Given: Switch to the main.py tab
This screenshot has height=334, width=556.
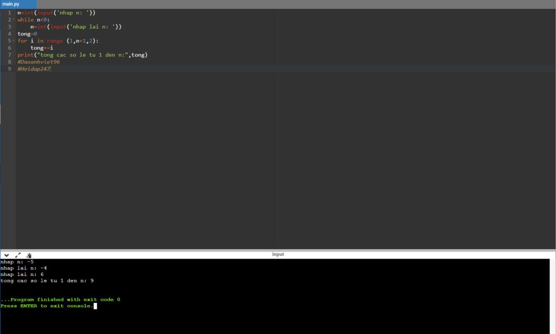Looking at the screenshot, I should point(18,4).
